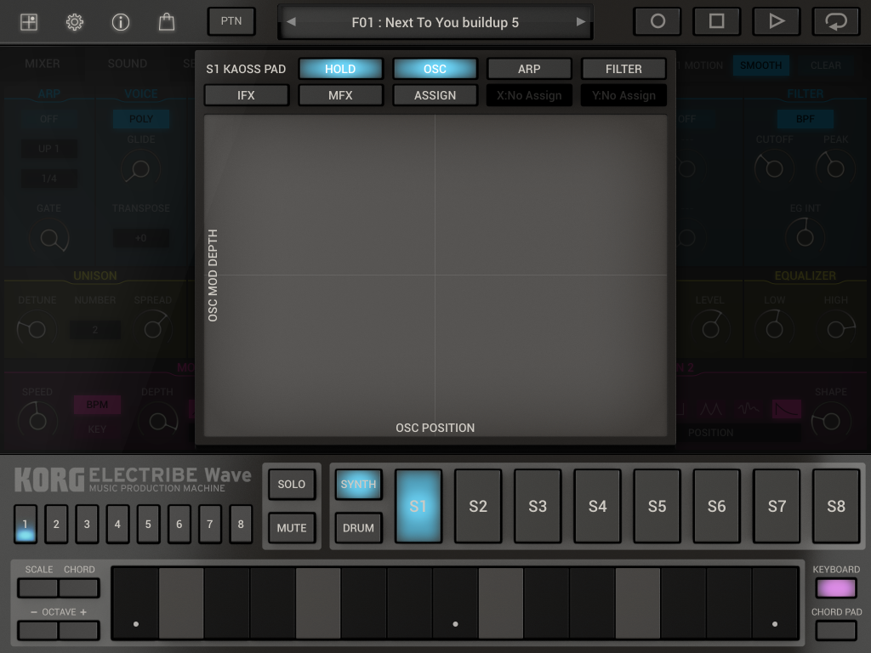Image resolution: width=871 pixels, height=653 pixels.
Task: Open the X:No Assign selector
Action: 529,95
